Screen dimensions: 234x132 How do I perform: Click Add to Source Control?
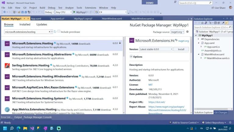184,123
